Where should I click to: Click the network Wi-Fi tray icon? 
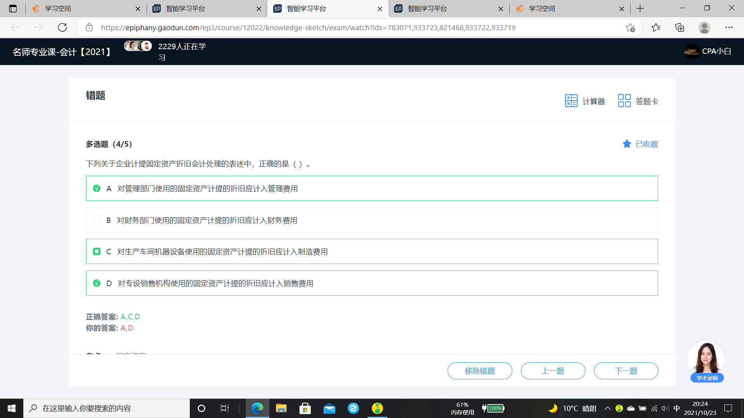[x=654, y=408]
